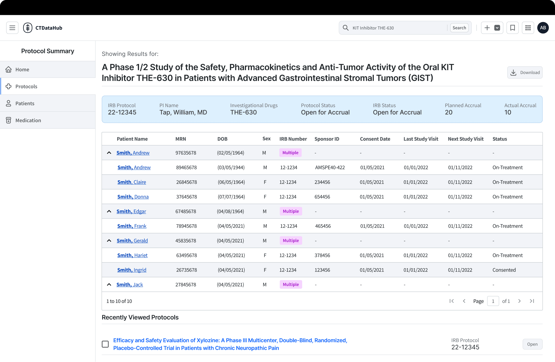Select Medication in the sidebar

tap(28, 120)
